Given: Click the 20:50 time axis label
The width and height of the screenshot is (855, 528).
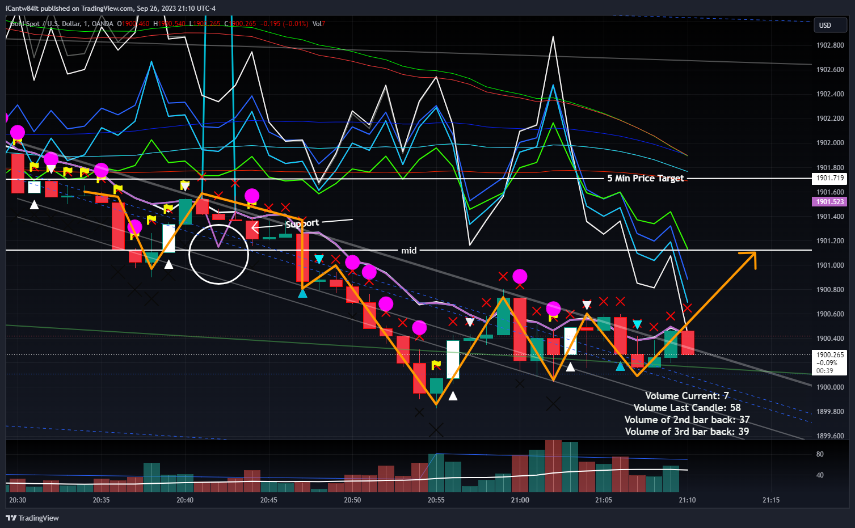Looking at the screenshot, I should pyautogui.click(x=352, y=500).
